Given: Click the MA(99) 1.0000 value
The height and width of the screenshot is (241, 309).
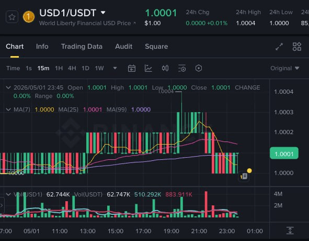Looking at the screenshot, I should pyautogui.click(x=141, y=109).
